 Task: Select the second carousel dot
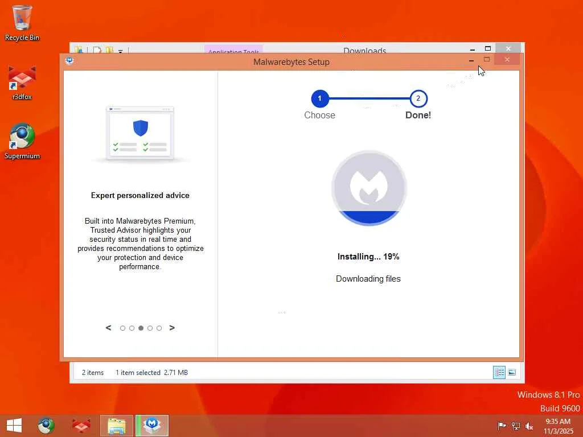pos(132,328)
